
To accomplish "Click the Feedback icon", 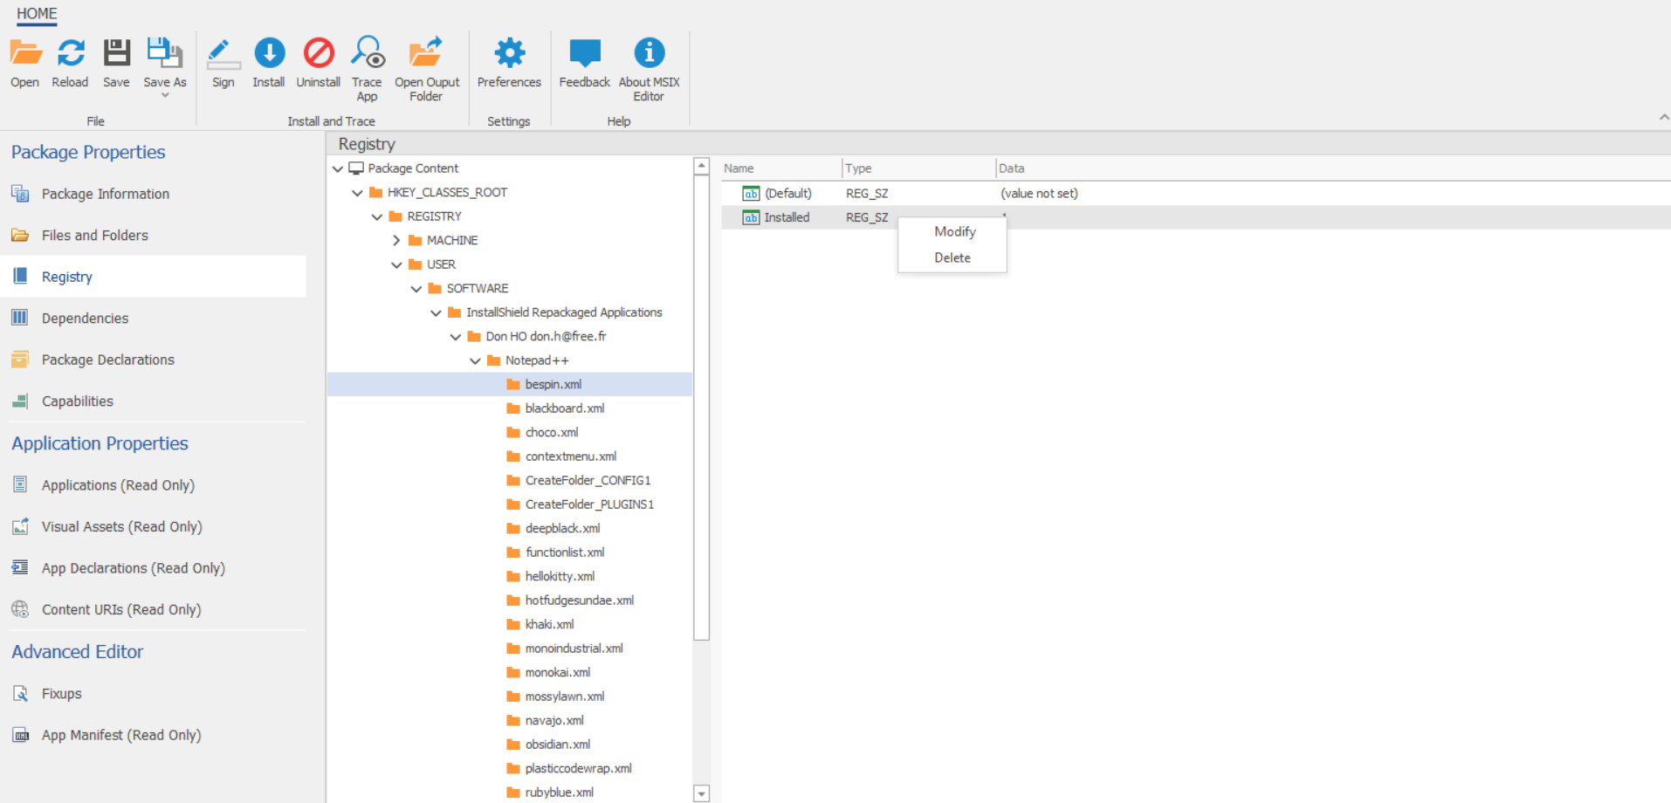I will (584, 53).
